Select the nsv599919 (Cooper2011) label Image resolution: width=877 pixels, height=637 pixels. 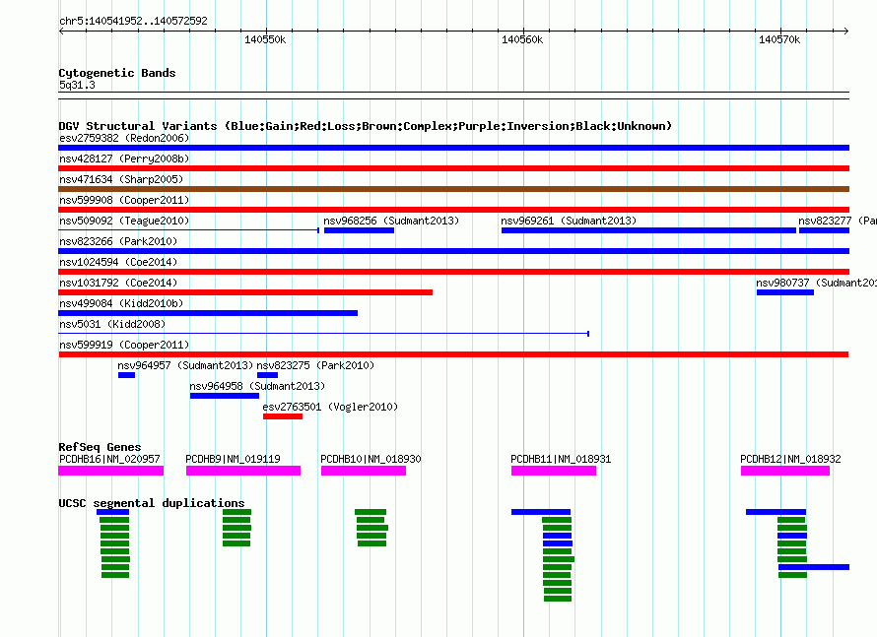pos(124,345)
